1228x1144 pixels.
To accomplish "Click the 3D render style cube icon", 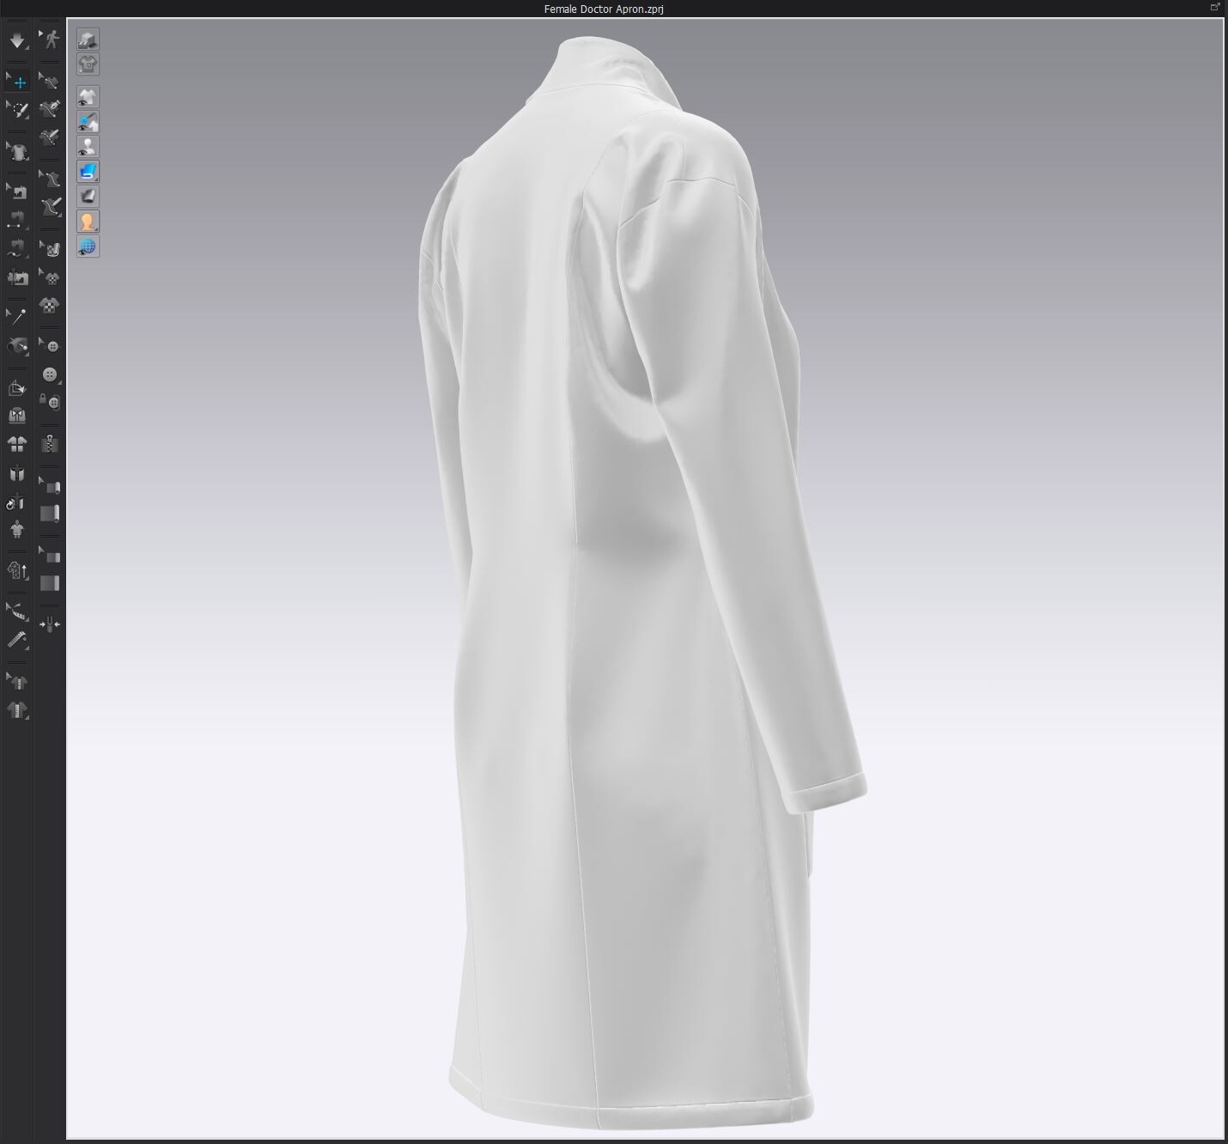I will [x=87, y=39].
